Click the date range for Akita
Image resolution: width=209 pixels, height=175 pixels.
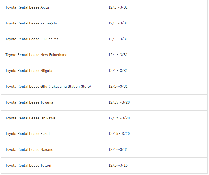pyautogui.click(x=118, y=7)
